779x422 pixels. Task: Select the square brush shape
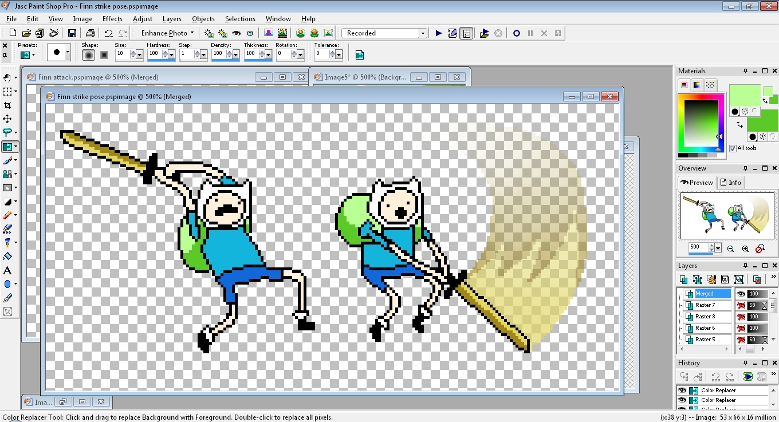pos(104,55)
